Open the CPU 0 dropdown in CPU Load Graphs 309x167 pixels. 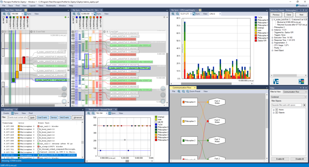220,14
